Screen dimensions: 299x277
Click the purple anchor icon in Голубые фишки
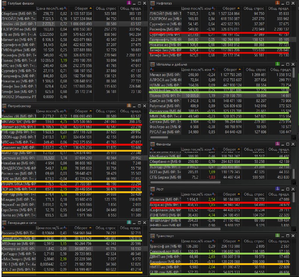pos(129,3)
